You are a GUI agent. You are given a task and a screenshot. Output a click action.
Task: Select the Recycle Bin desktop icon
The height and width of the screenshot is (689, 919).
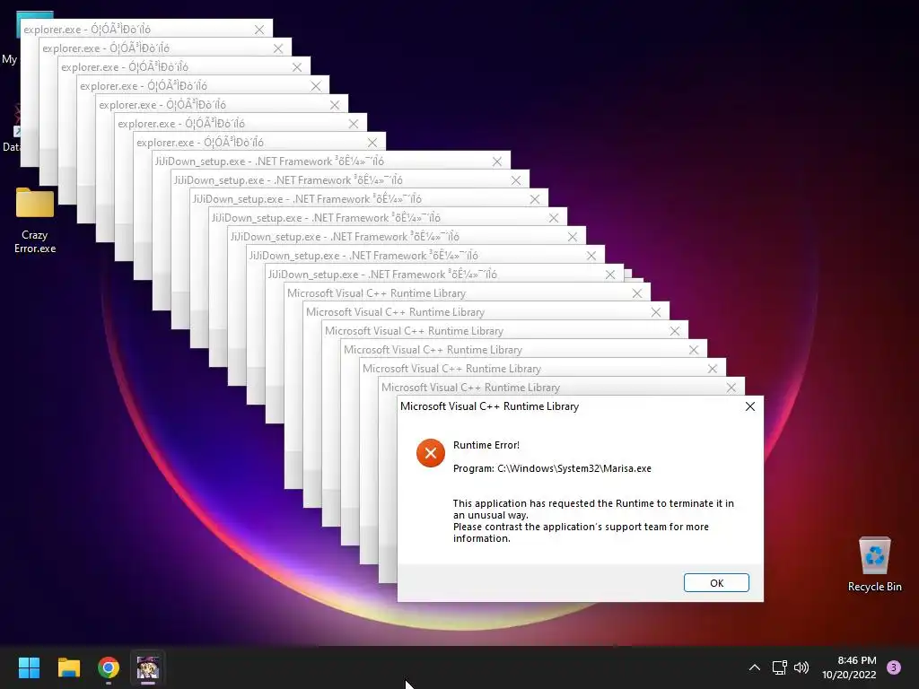(874, 564)
